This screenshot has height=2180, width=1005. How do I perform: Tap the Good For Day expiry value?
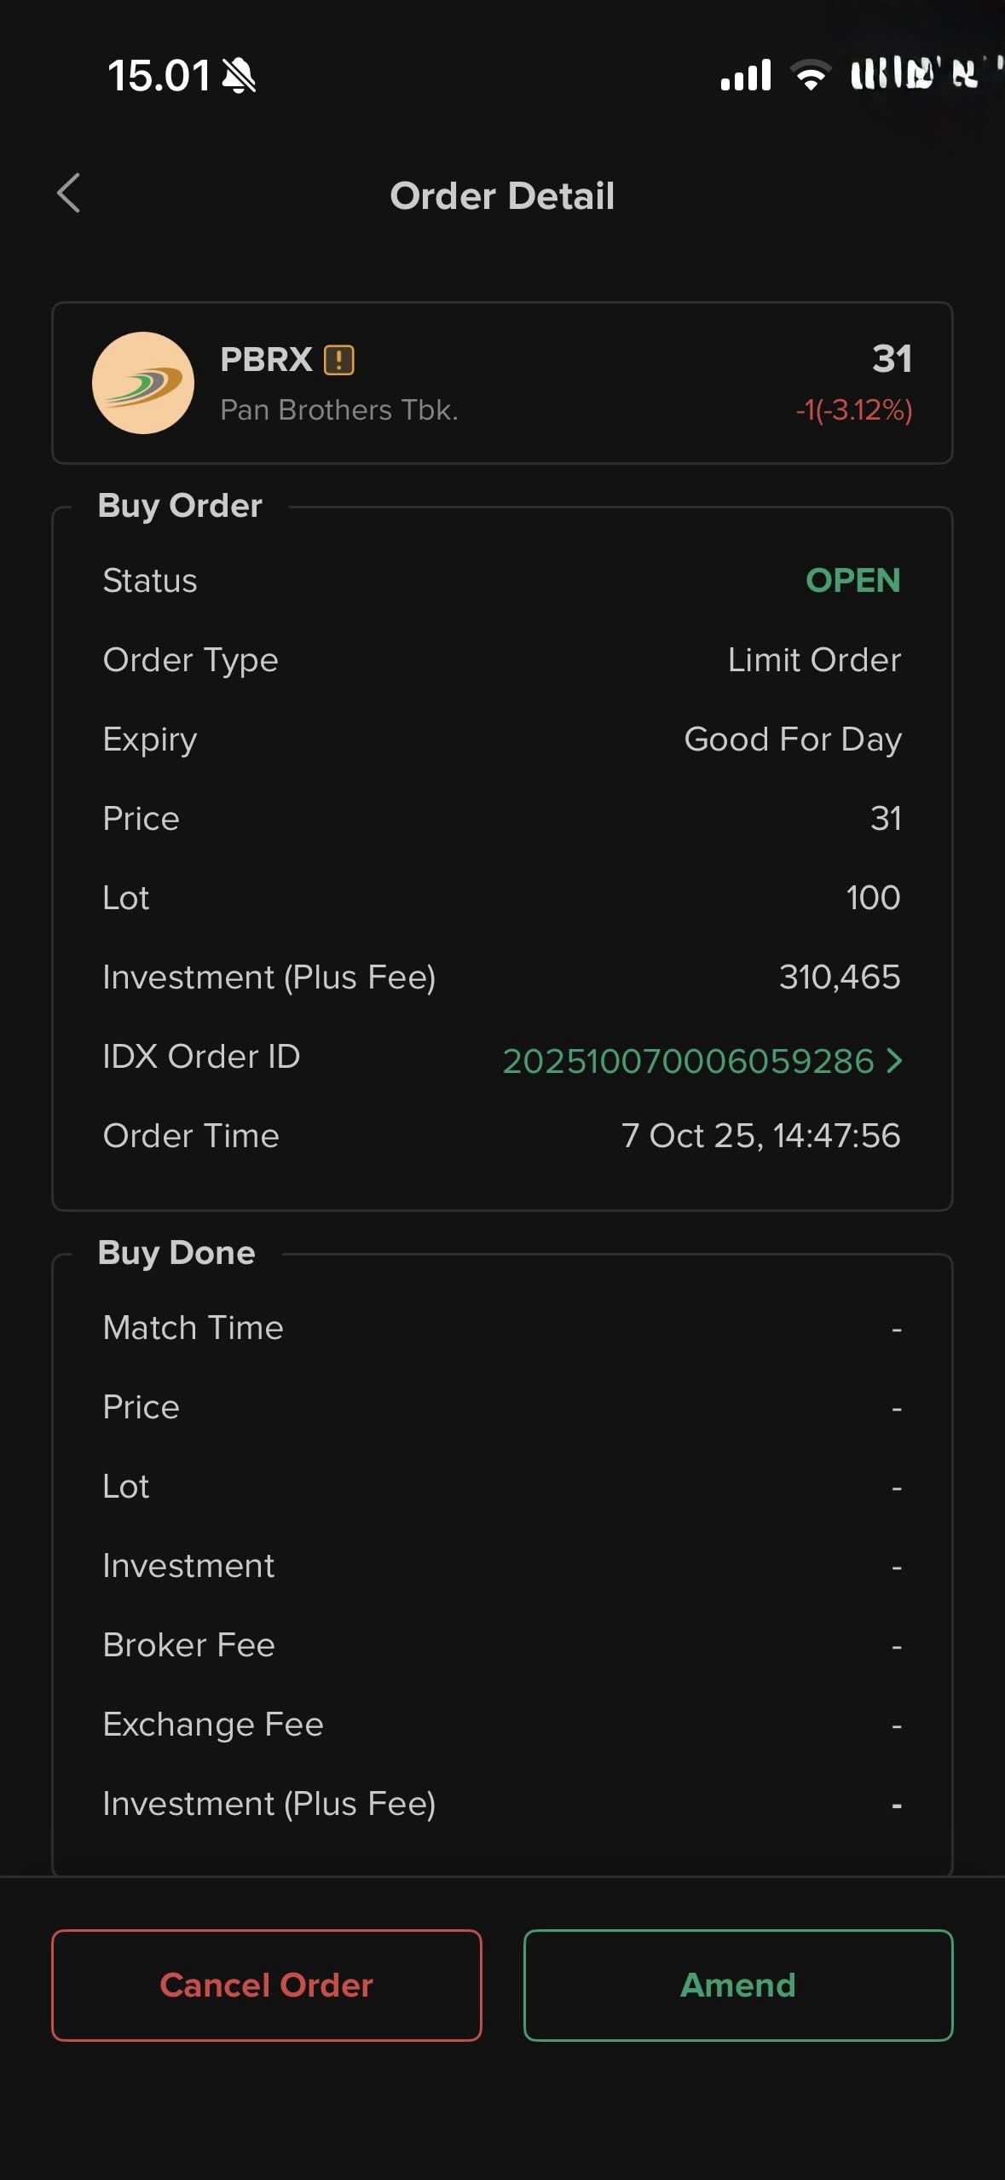pyautogui.click(x=793, y=739)
